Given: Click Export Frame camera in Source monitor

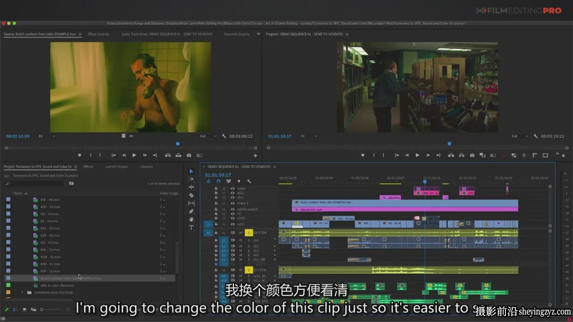Looking at the screenshot, I should pyautogui.click(x=189, y=155).
